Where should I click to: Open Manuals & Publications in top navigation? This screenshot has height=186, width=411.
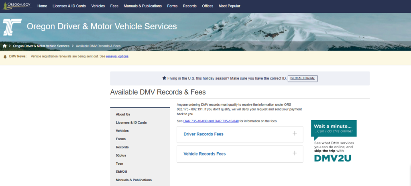click(143, 6)
